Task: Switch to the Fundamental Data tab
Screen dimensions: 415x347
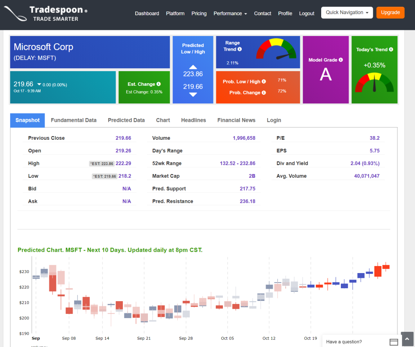Action: [x=74, y=121]
